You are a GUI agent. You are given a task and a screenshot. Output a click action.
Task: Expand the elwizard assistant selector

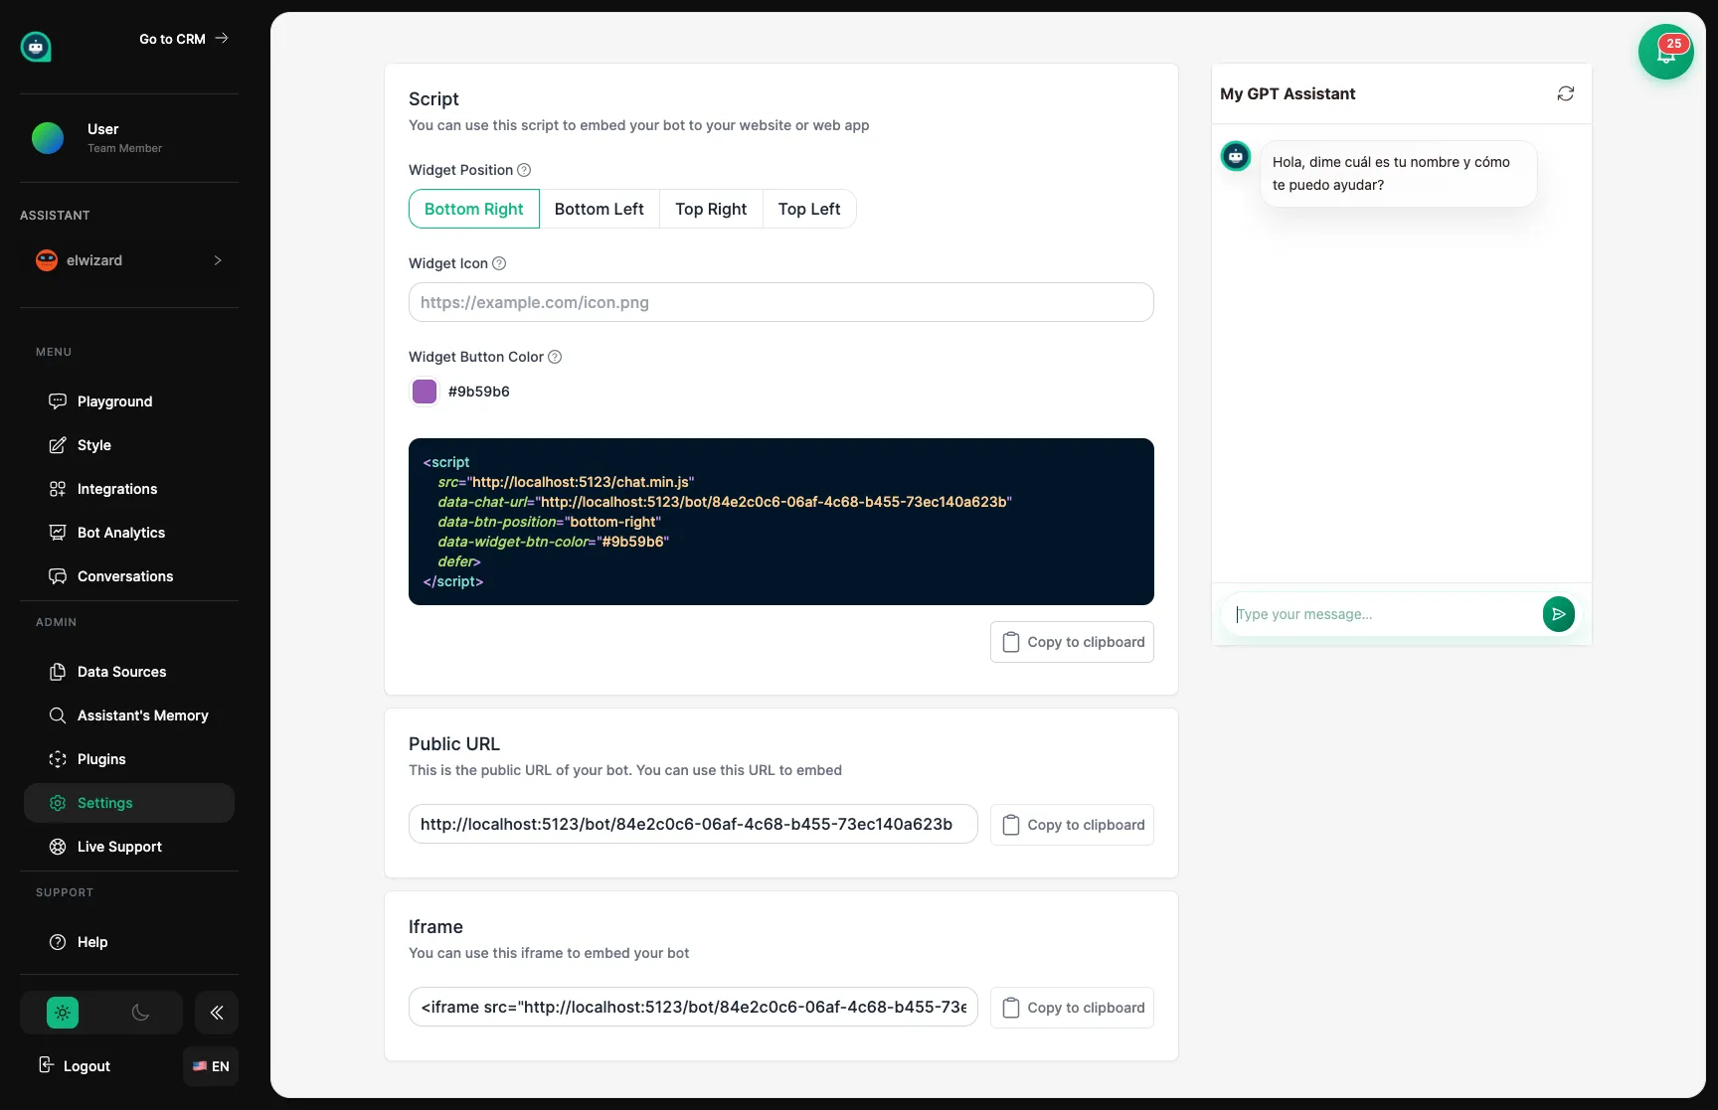(129, 260)
